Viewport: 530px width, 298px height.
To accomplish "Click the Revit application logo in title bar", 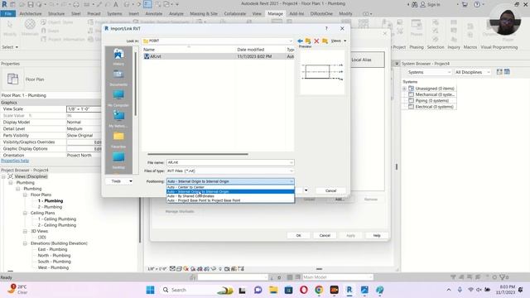I will pos(4,4).
